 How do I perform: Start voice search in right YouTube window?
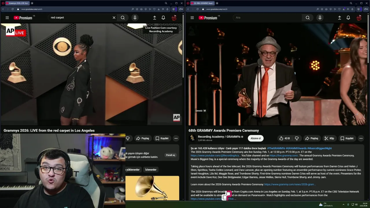[x=320, y=18]
